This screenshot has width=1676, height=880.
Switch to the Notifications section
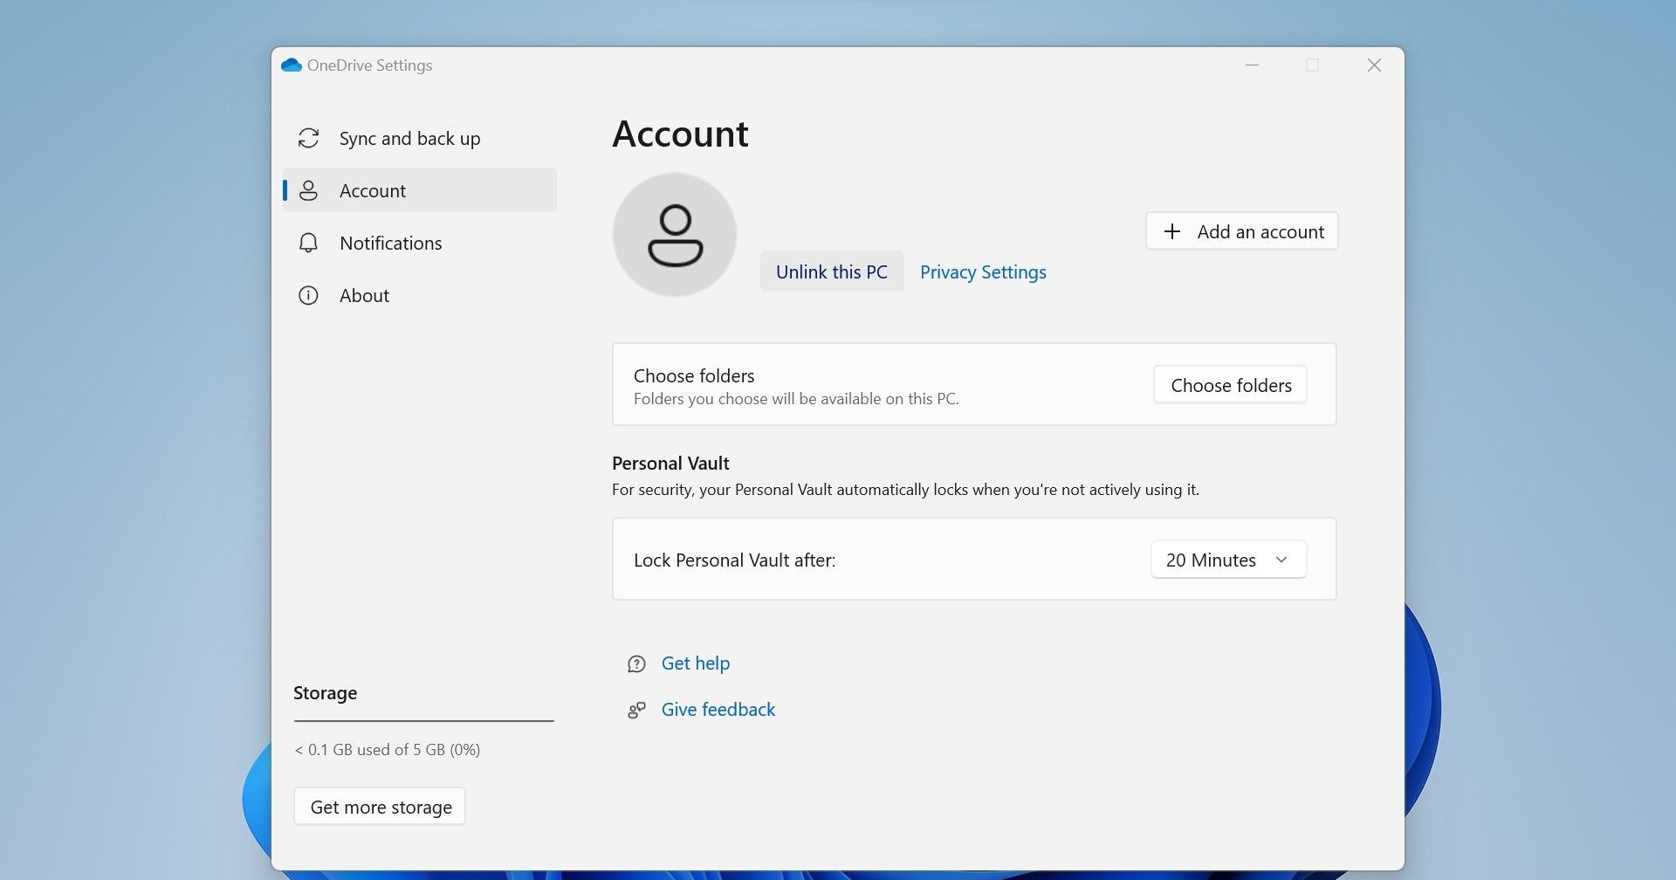click(x=390, y=244)
